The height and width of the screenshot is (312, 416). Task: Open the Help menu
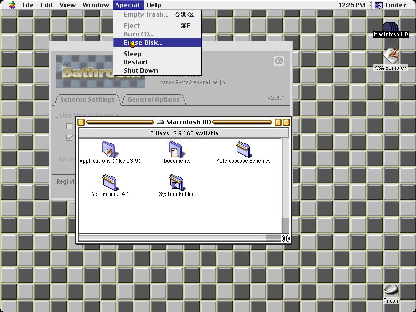[x=153, y=5]
